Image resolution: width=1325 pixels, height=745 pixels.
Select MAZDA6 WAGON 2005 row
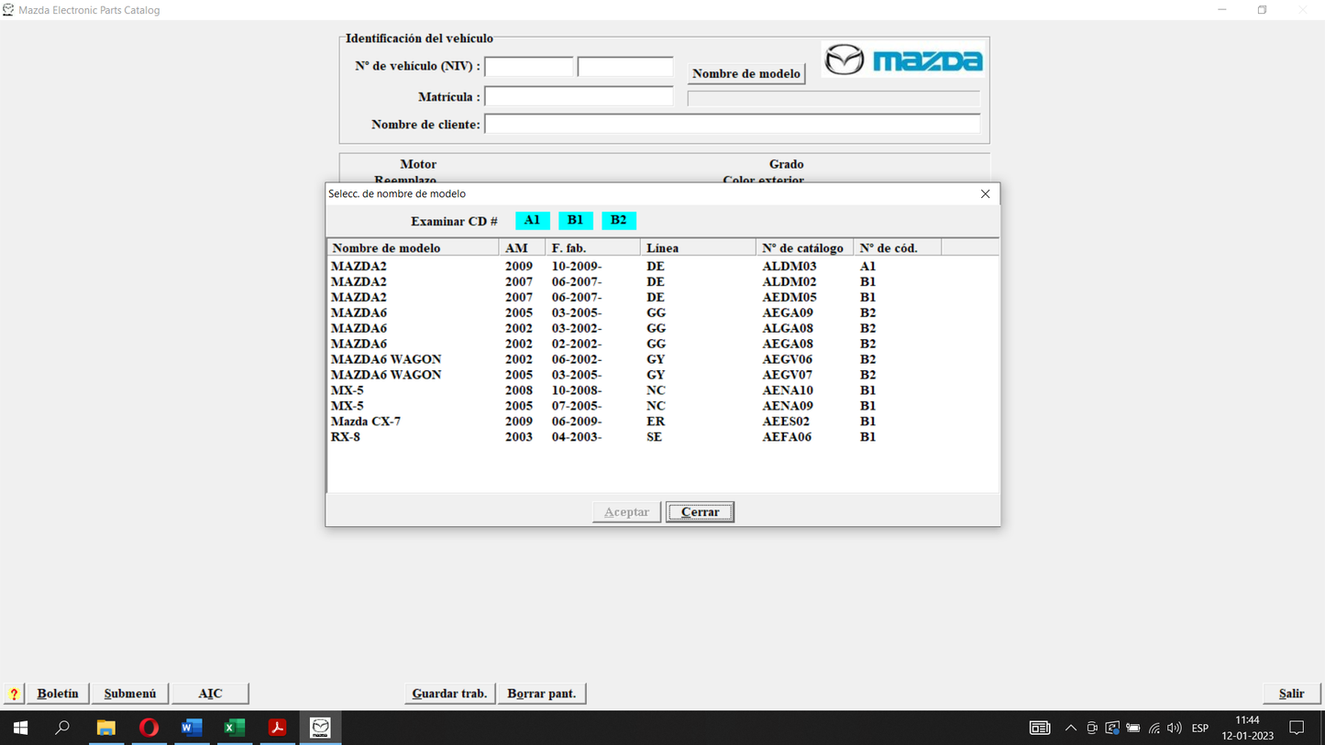coord(663,375)
